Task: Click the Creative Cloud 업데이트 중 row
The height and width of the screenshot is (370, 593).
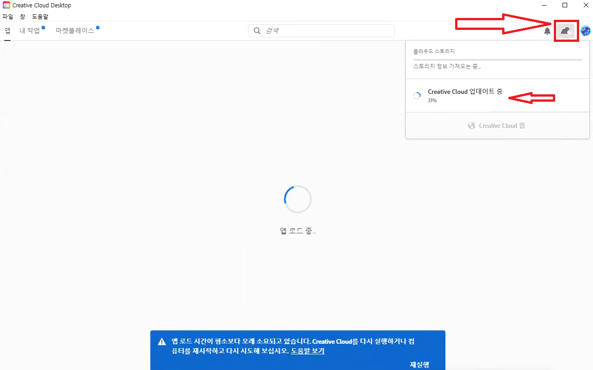Action: pos(498,96)
